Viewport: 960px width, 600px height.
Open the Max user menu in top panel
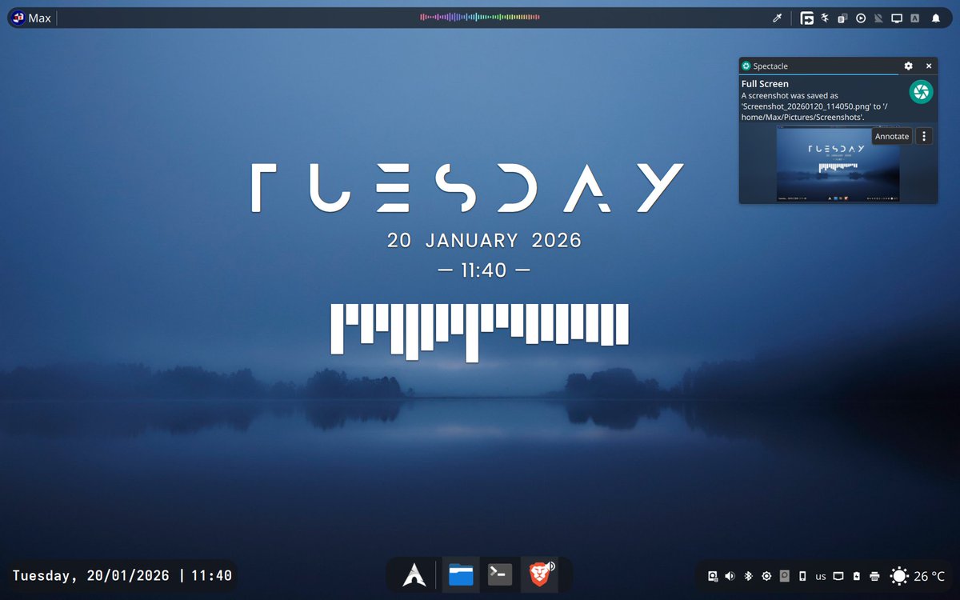(31, 18)
